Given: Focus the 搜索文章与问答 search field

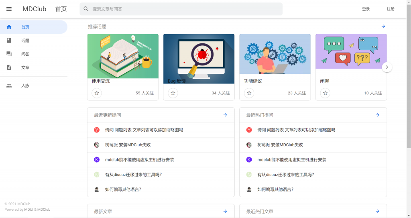Looking at the screenshot, I should [181, 9].
